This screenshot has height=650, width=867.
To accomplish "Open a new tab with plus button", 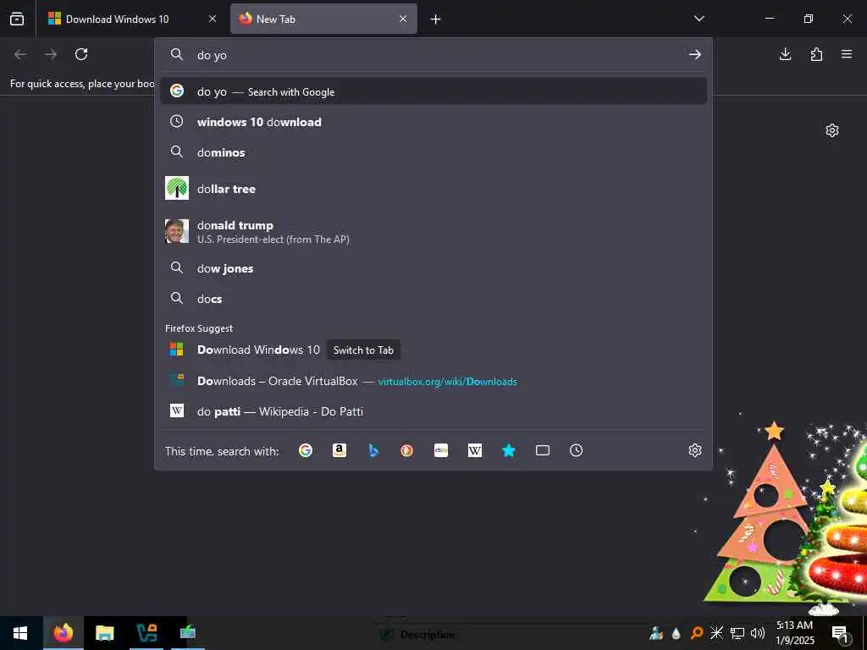I will tap(436, 19).
